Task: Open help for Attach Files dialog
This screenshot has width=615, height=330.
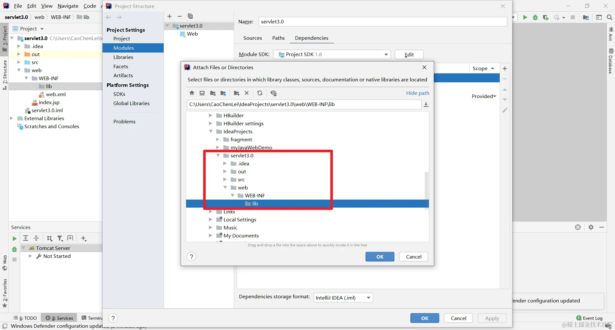Action: pyautogui.click(x=191, y=257)
